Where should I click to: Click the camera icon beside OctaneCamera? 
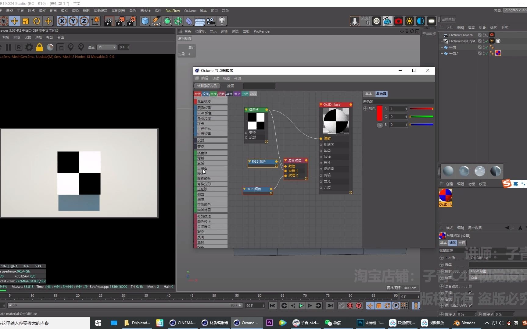coord(492,35)
